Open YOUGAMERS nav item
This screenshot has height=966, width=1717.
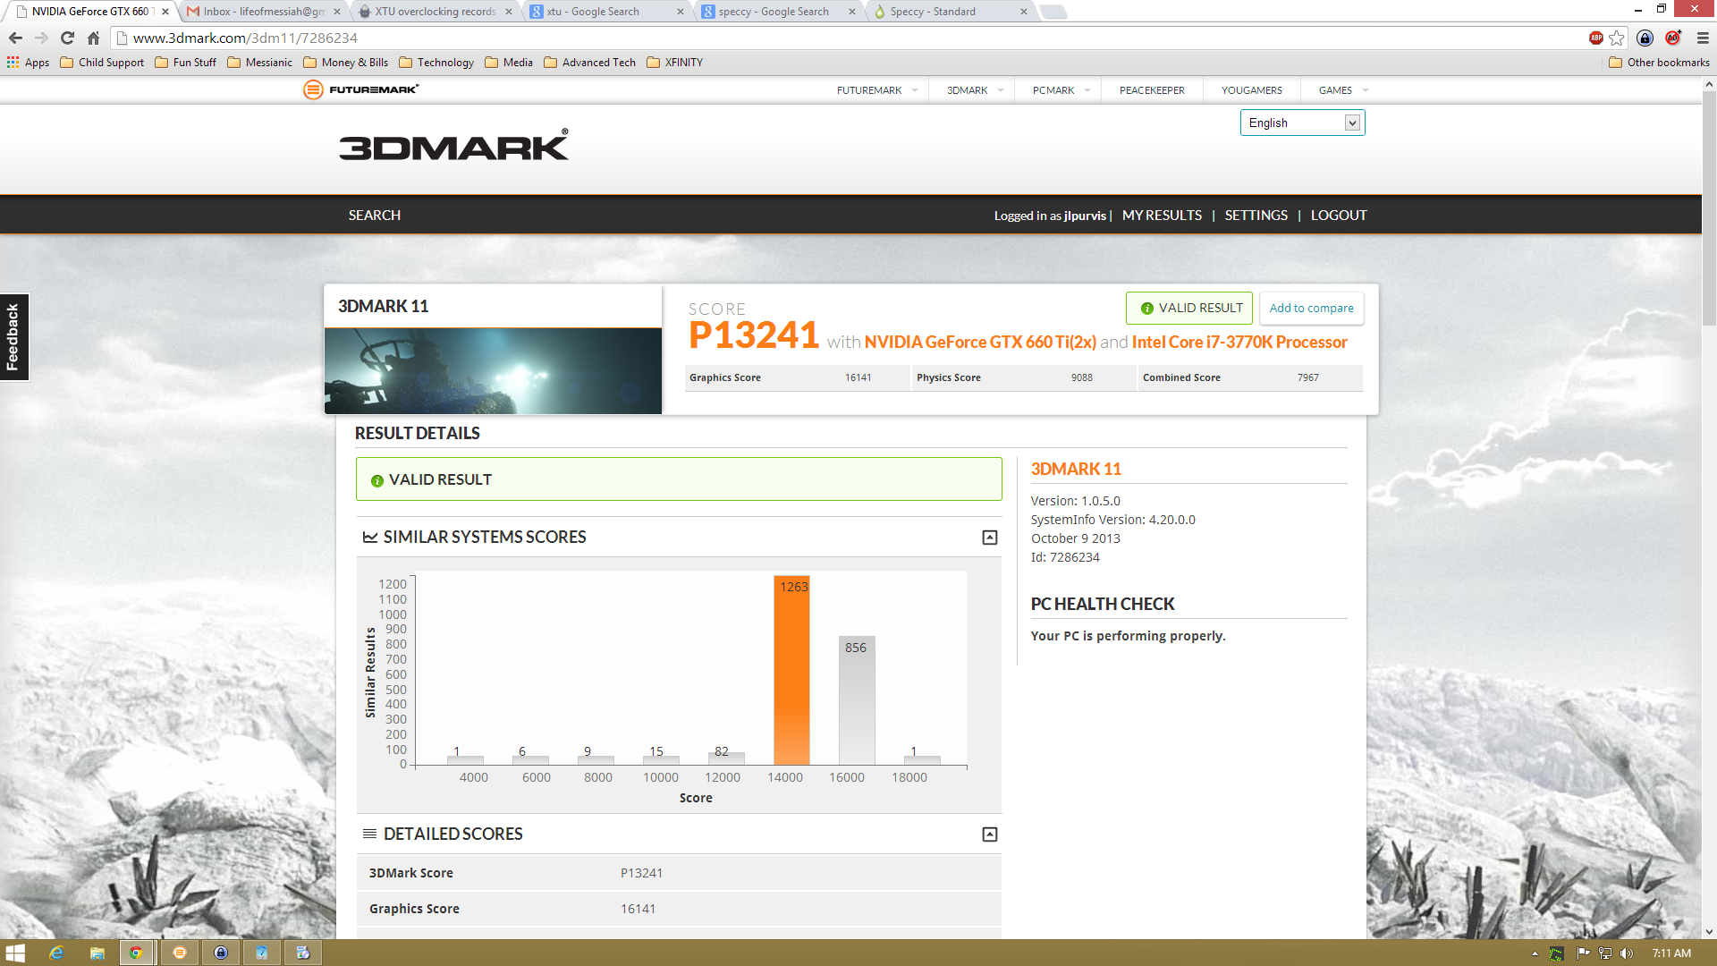coord(1251,90)
